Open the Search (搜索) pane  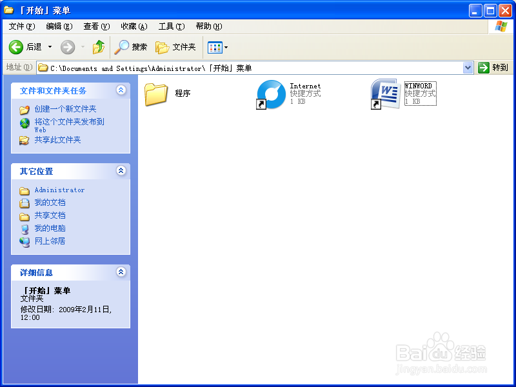pos(131,47)
